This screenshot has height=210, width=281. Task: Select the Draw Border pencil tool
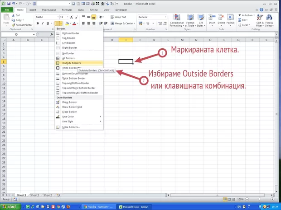(x=58, y=102)
